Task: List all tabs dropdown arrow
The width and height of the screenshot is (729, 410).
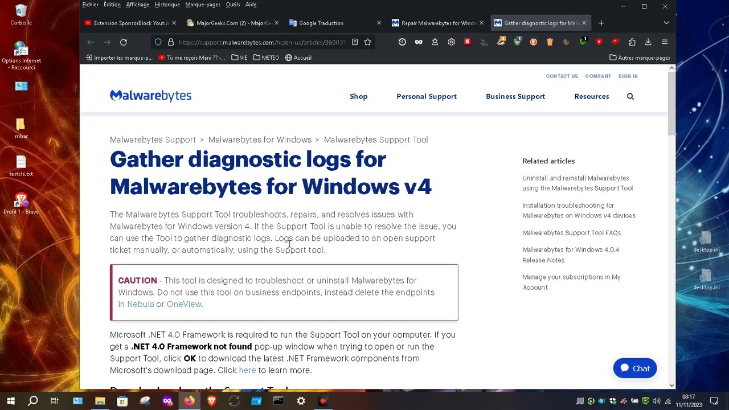Action: coord(666,23)
